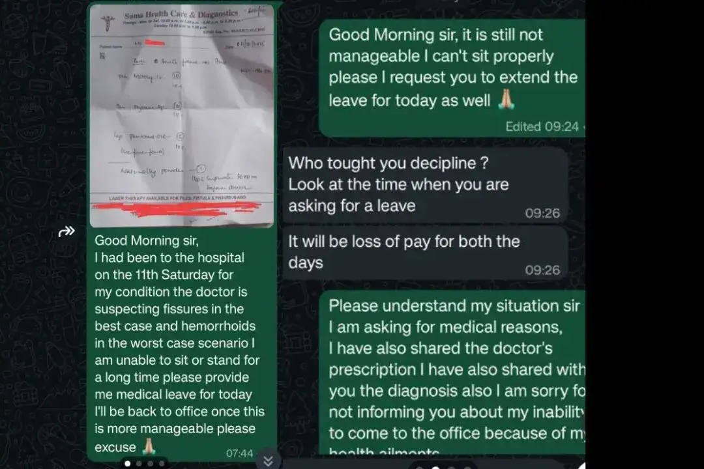Select the fourth carousel dot under left image
704x469 pixels.
(x=161, y=464)
